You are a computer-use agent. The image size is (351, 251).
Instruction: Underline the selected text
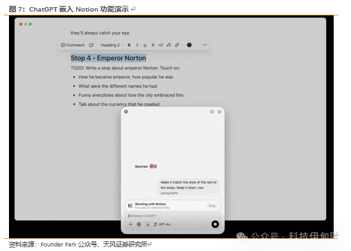tap(145, 45)
